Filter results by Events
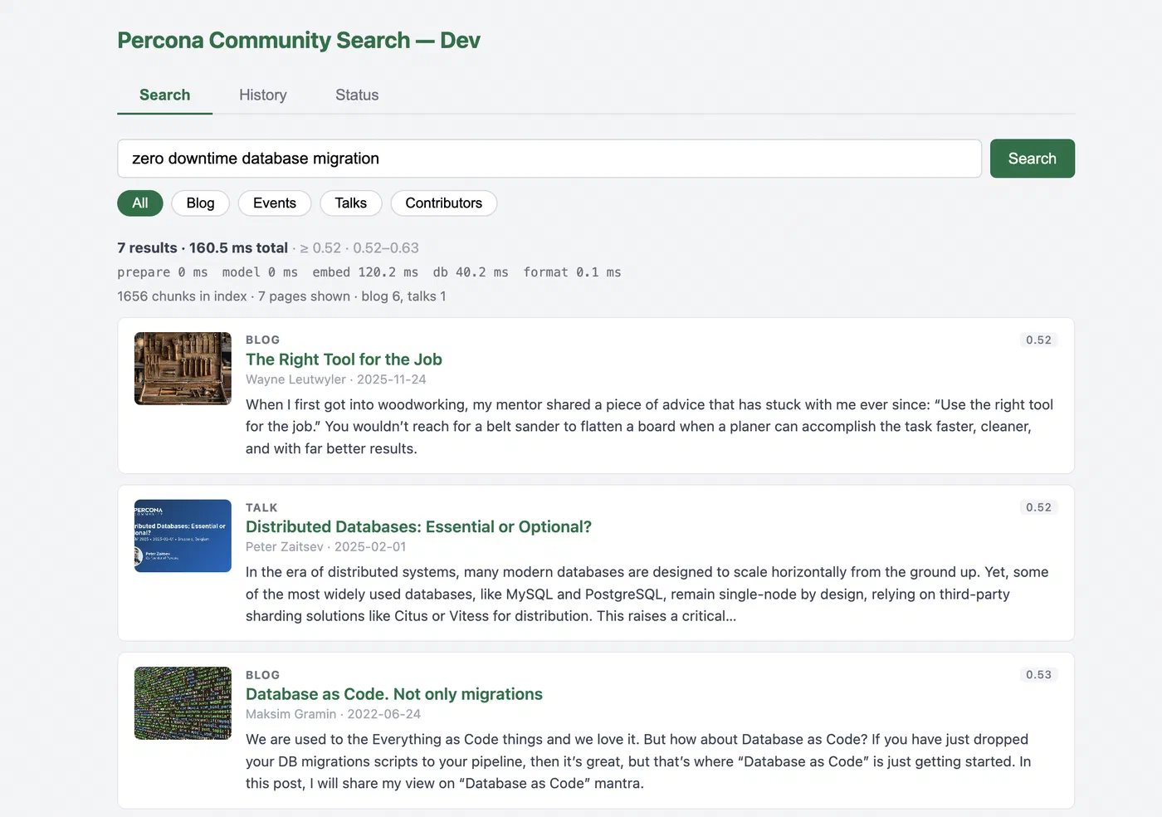Screen dimensions: 1162x817 (275, 203)
